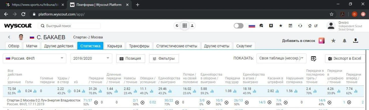This screenshot has height=110, width=369.
Task: Click 'Спартак-2 Москва 0:2 Луч-Энергия Владивосток' match
Action: tap(44, 100)
